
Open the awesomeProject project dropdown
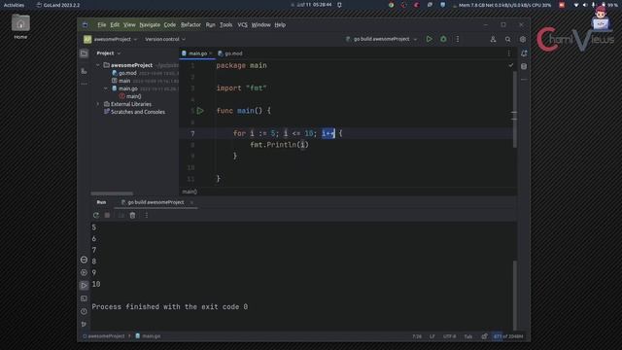110,39
